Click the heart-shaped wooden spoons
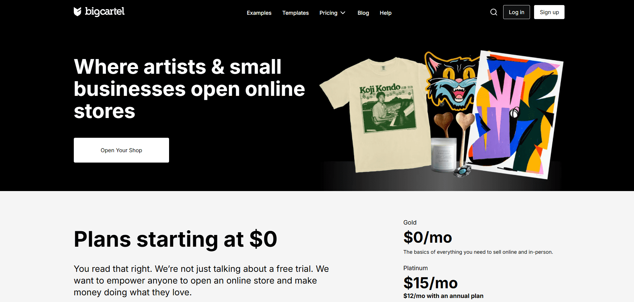 455,134
